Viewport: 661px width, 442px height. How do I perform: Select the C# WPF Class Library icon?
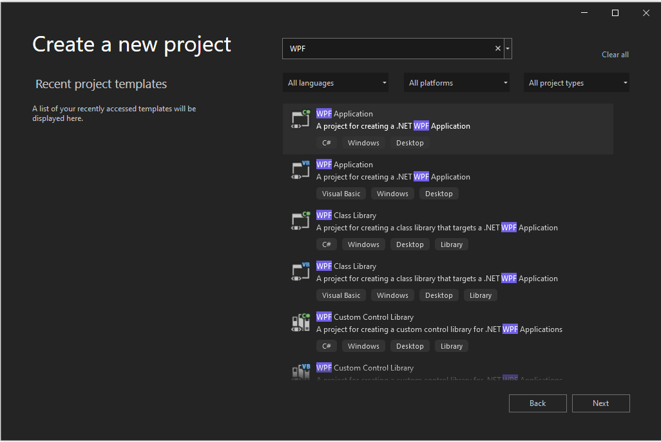[300, 221]
